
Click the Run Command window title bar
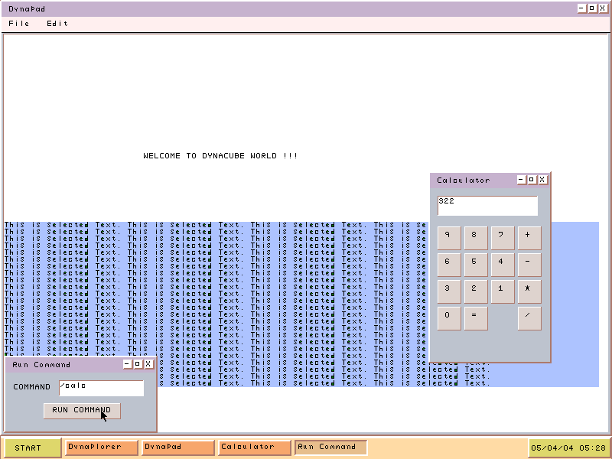pos(81,365)
